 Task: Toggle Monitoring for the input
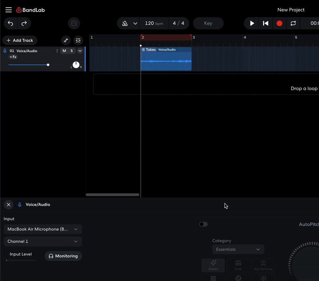tap(63, 256)
